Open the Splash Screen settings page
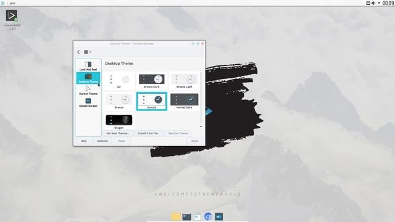The width and height of the screenshot is (395, 222). click(x=88, y=103)
